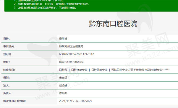178x108 pixels.
Task: Select the 诊疗科目 label
Action: 9,70
